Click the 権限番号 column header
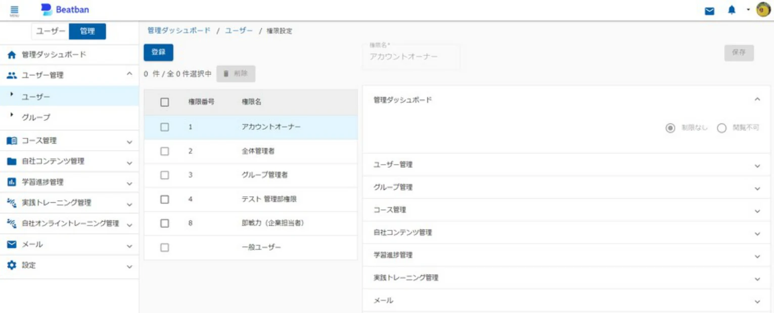The image size is (774, 313). click(x=201, y=102)
